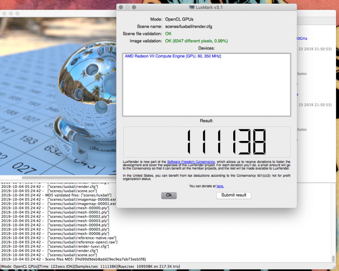Click log line 'scenes/luxball/imagemap-00001.exr'

pos(58,203)
